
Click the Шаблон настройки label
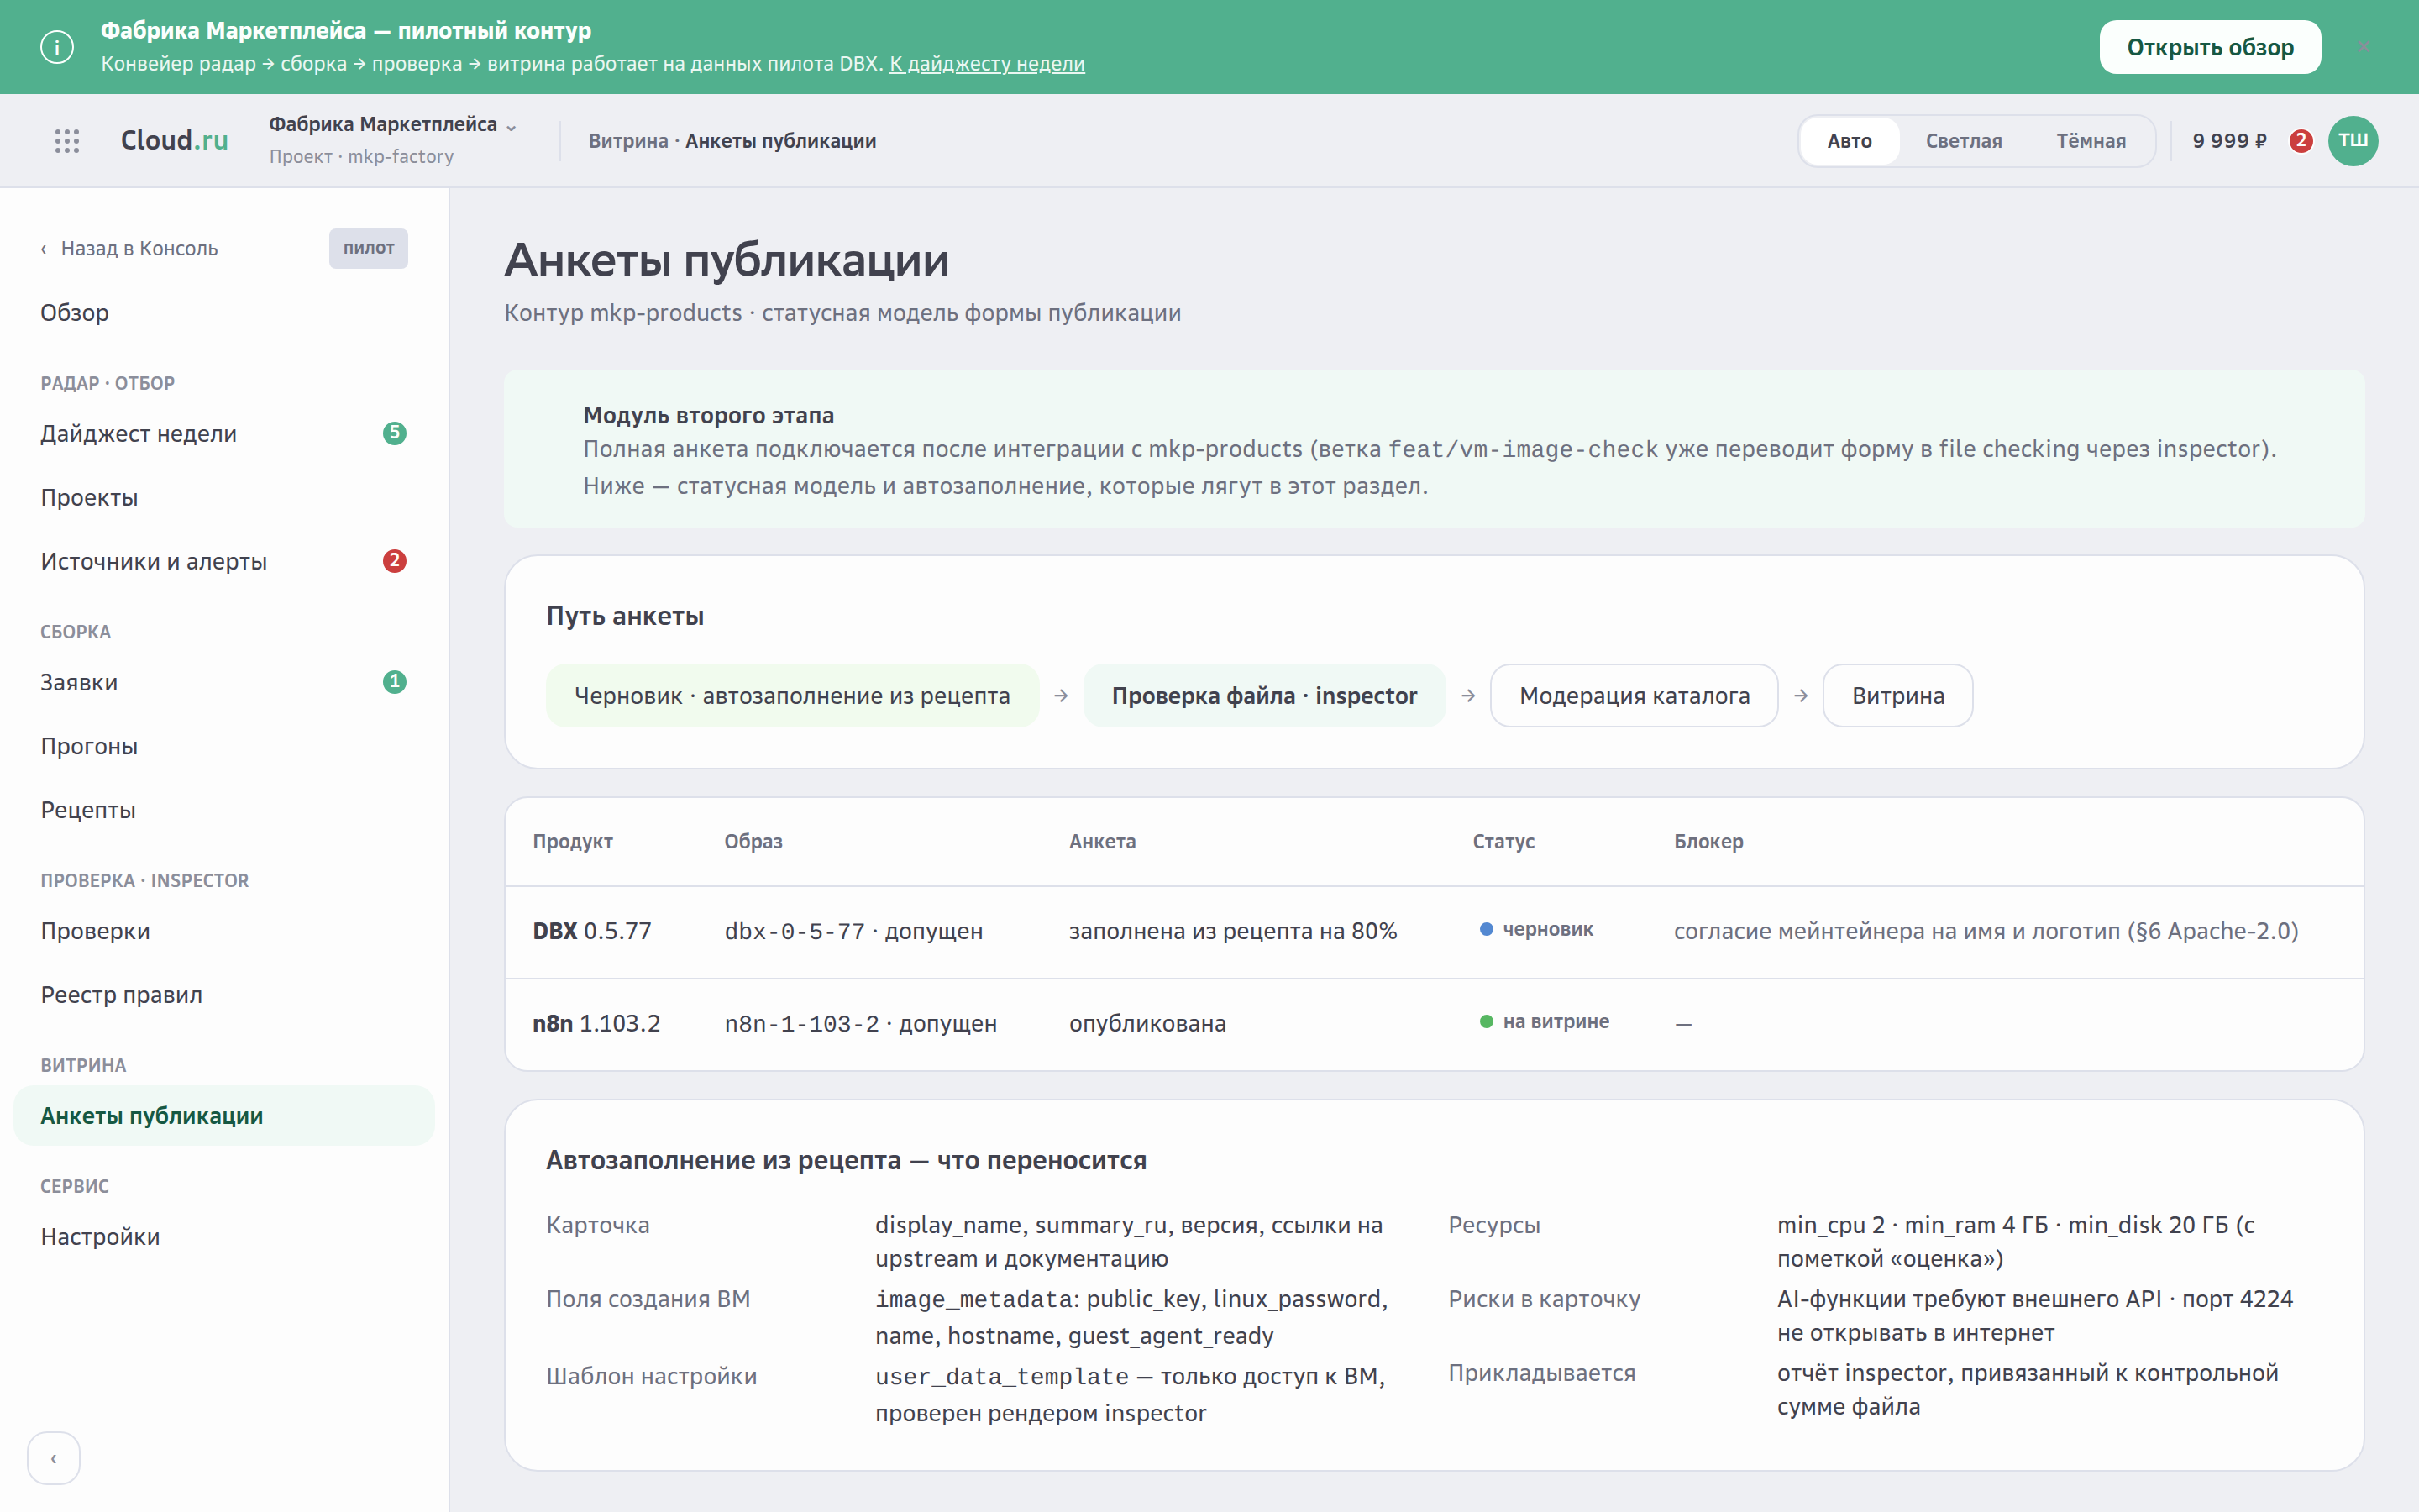651,1376
